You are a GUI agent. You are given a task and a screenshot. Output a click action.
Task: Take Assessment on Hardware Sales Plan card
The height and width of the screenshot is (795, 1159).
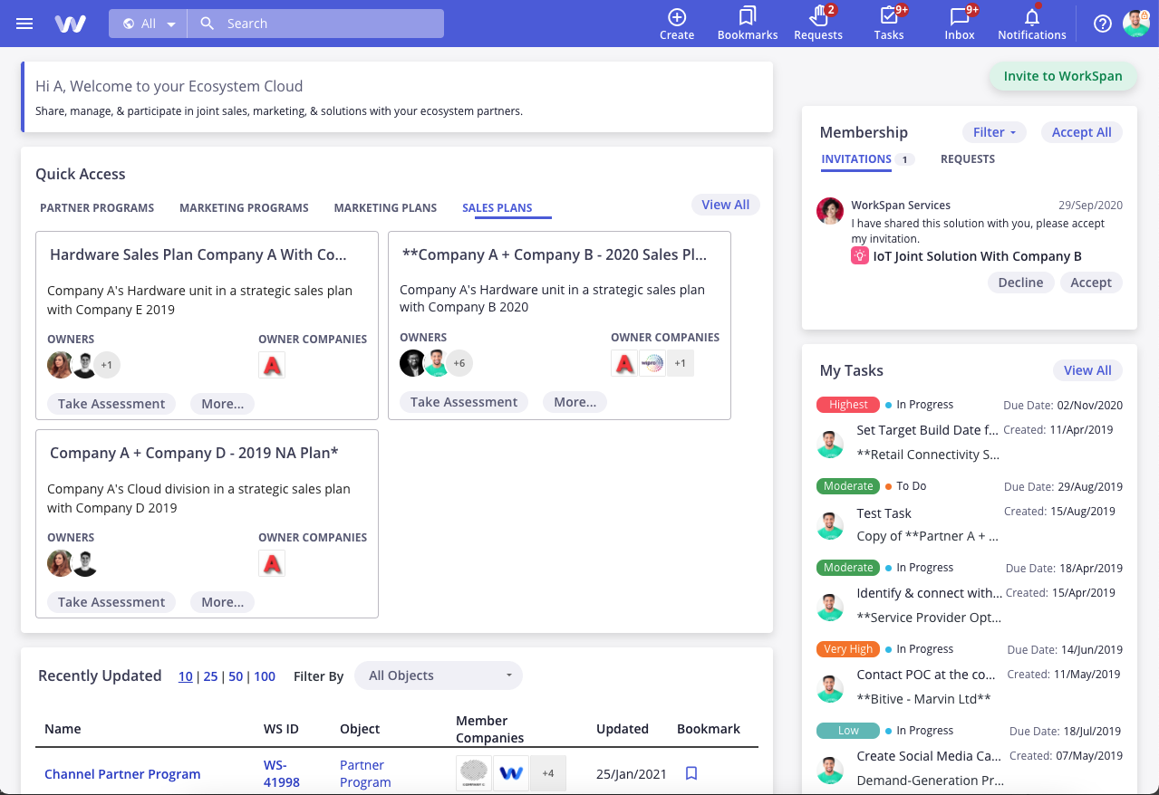coord(111,404)
